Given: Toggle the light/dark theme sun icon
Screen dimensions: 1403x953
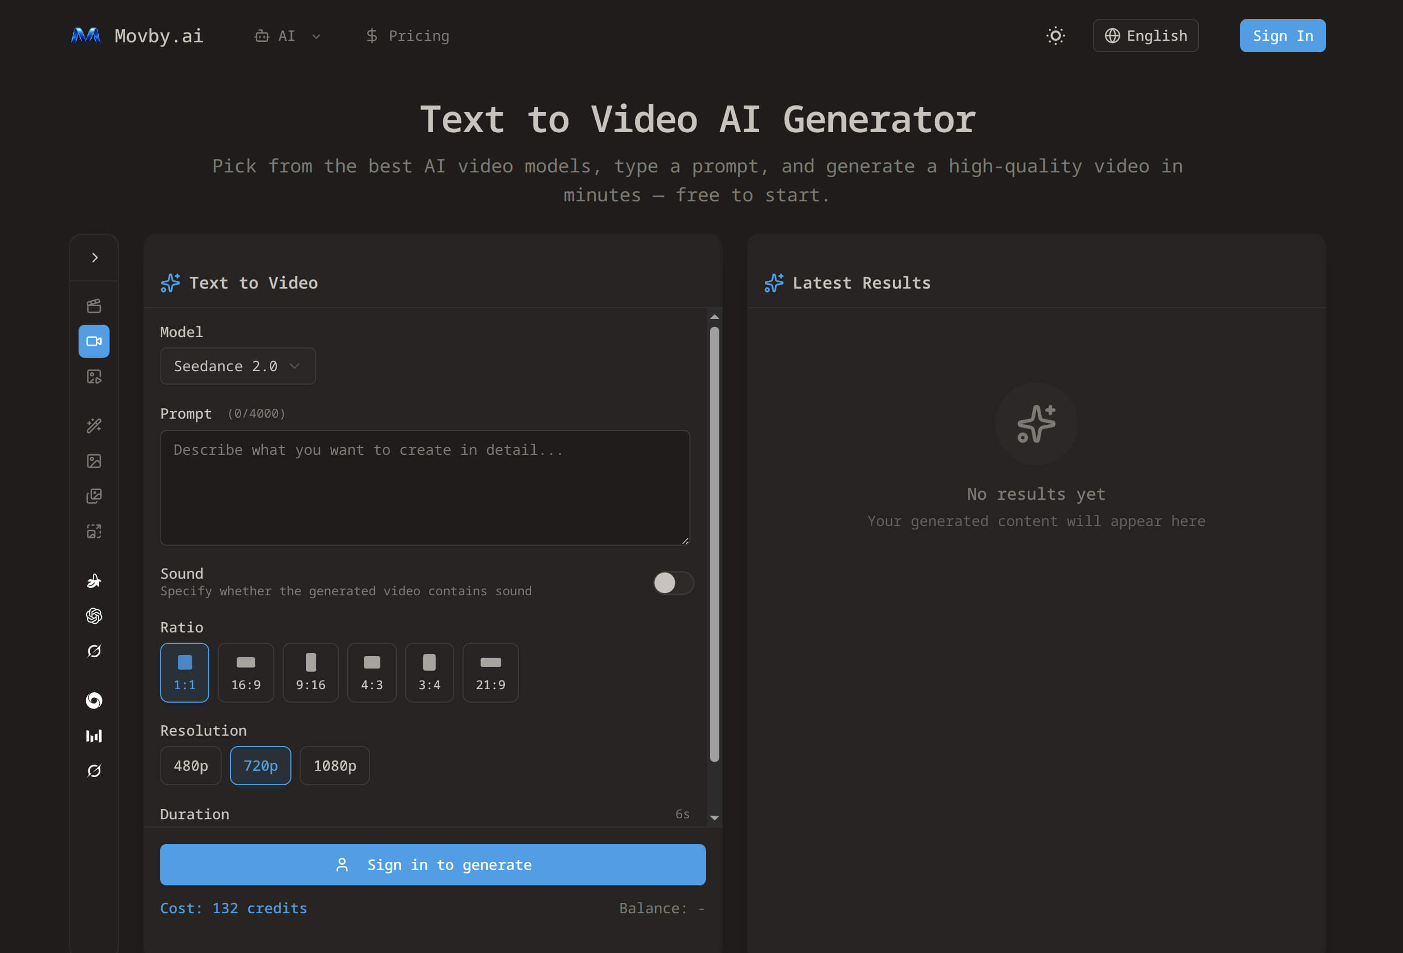Looking at the screenshot, I should (x=1055, y=36).
